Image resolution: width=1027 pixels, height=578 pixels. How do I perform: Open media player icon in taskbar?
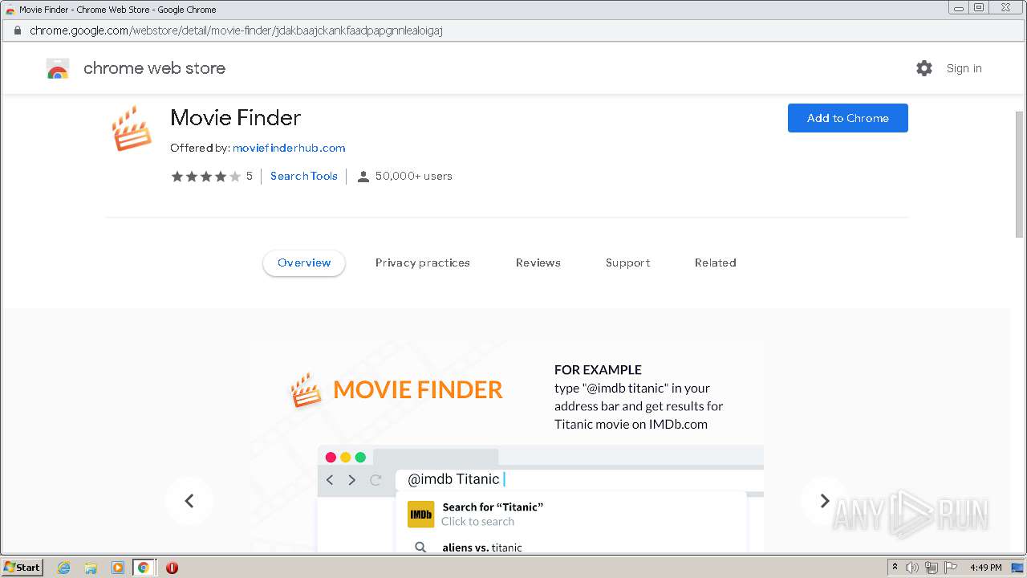pos(117,568)
